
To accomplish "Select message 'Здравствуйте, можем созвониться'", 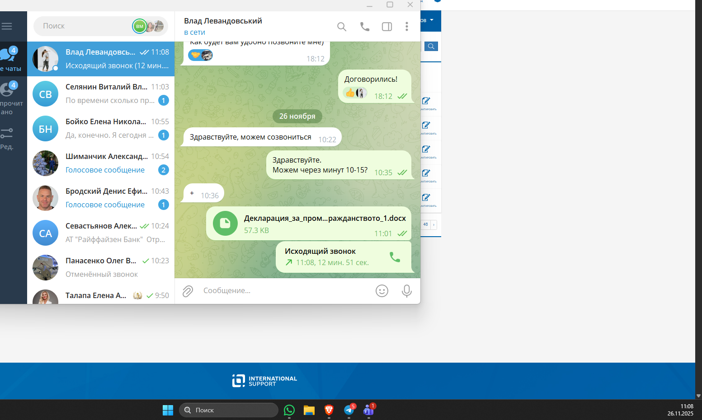I will tap(250, 137).
